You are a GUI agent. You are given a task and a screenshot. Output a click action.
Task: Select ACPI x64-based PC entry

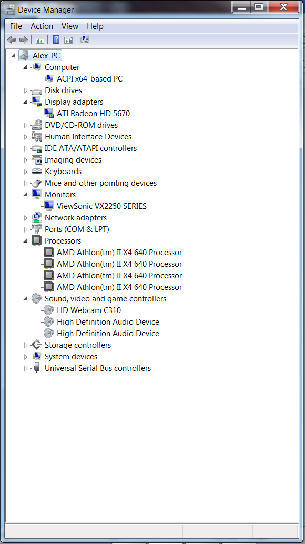point(89,79)
